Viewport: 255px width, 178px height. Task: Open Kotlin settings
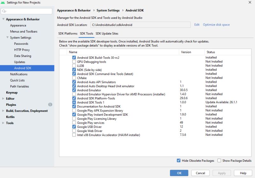[10, 117]
